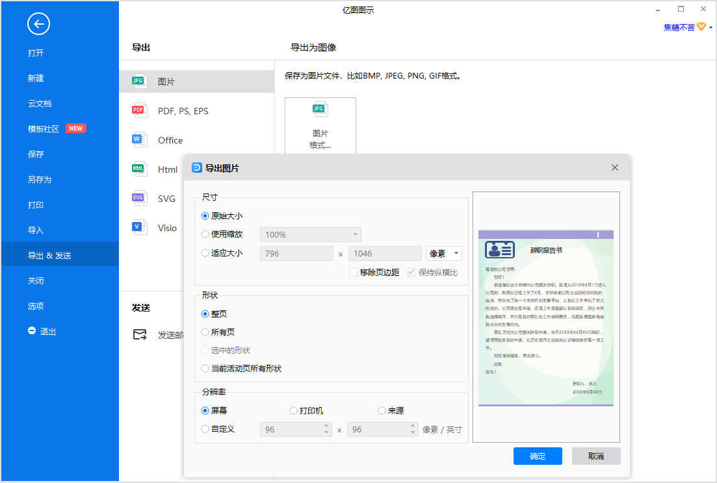
Task: Increase vertical resolution 96 stepper up
Action: [413, 425]
